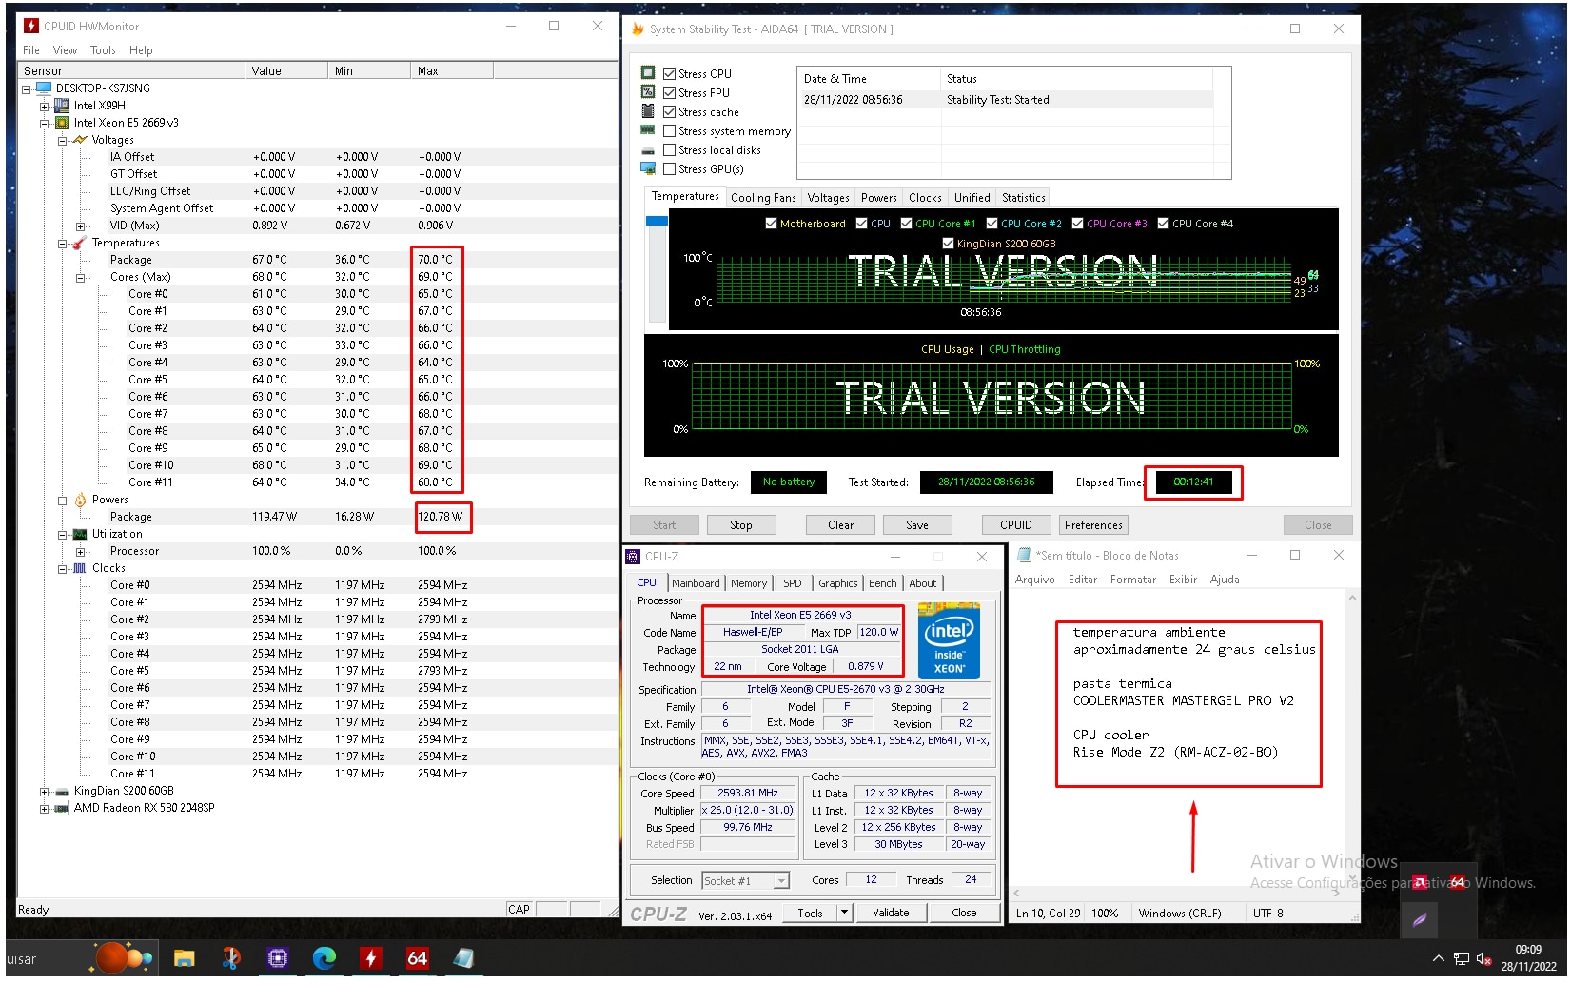The height and width of the screenshot is (983, 1571).
Task: Toggle the KingDian S200 60GB graph checkbox
Action: [948, 244]
